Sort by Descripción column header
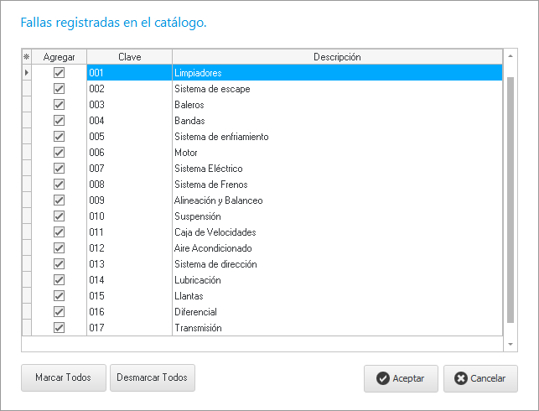The image size is (539, 411). pos(336,57)
